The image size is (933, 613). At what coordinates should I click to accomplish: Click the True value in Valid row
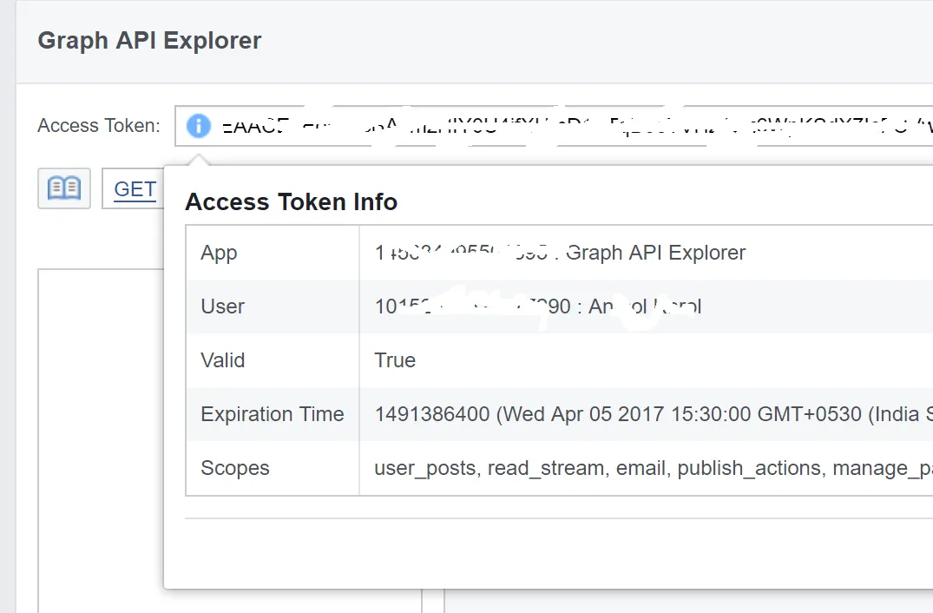[x=395, y=360]
